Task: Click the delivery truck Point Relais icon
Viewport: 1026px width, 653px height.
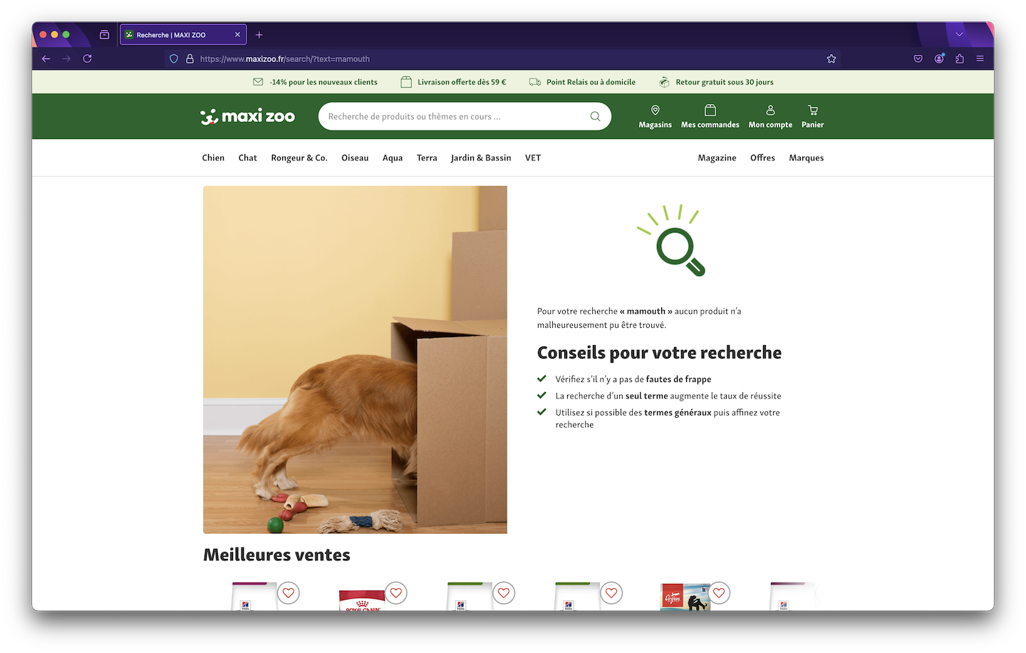Action: (x=534, y=81)
